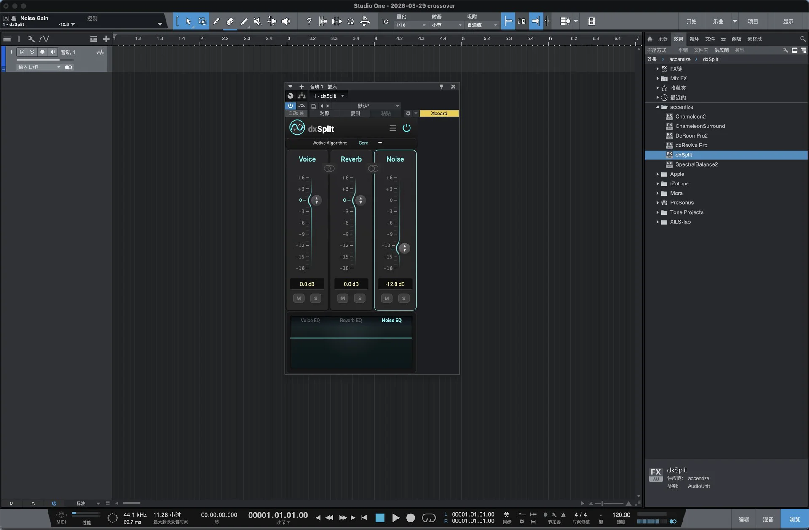Open the 混音 mixer view button
The height and width of the screenshot is (530, 809).
[x=768, y=519]
